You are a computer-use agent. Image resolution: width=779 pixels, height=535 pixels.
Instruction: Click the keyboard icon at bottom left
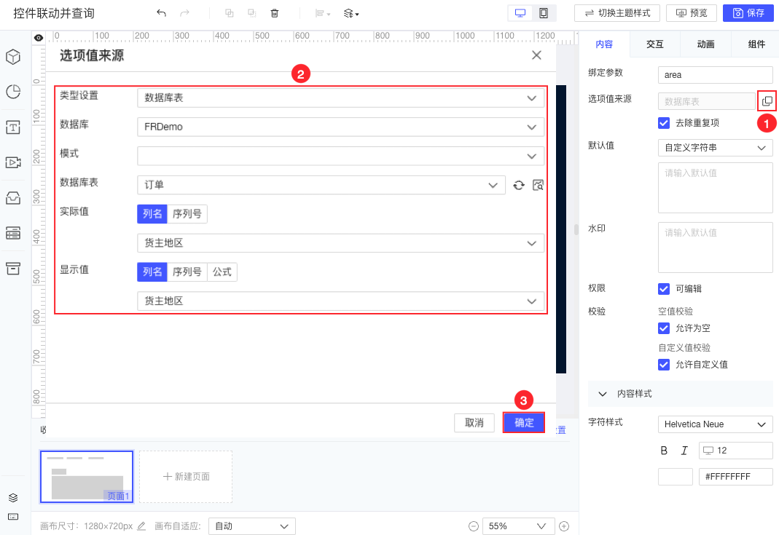(x=13, y=517)
